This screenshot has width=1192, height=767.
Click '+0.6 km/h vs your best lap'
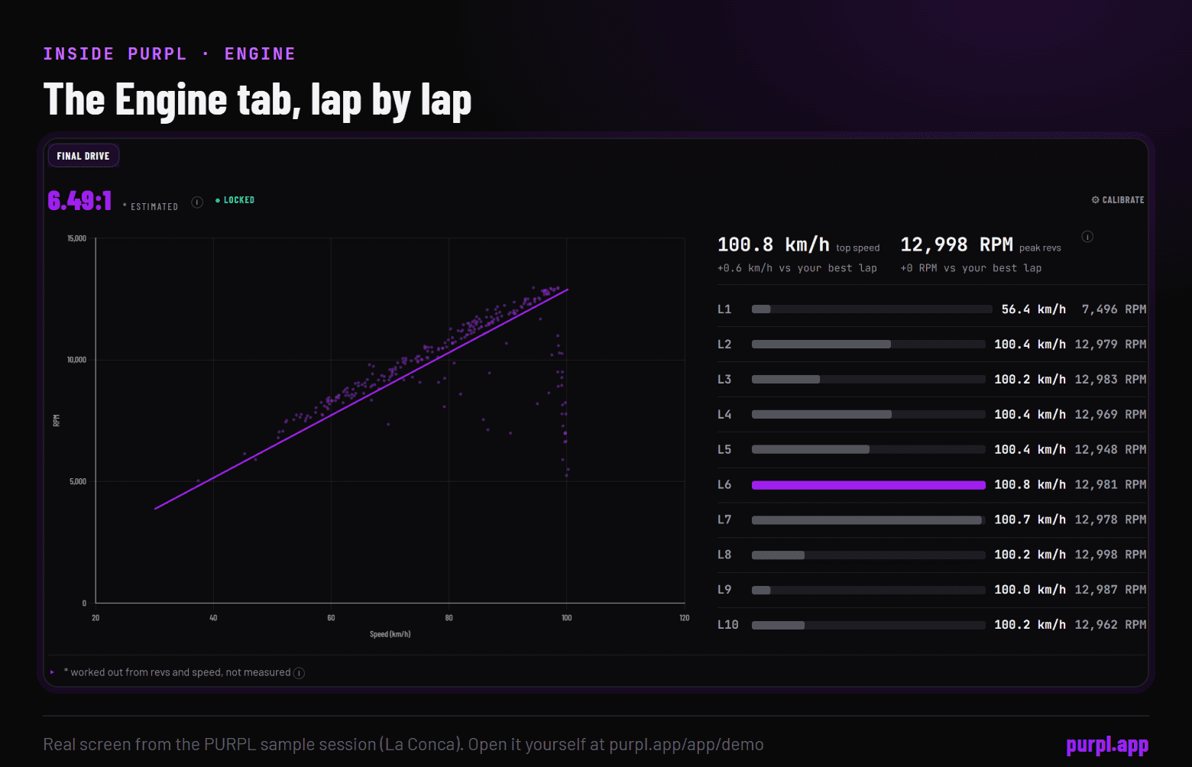(x=797, y=268)
